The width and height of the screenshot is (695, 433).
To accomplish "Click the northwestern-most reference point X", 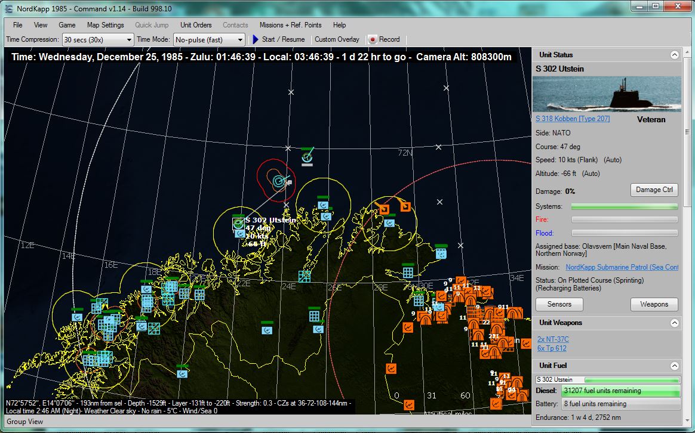I will click(x=291, y=92).
